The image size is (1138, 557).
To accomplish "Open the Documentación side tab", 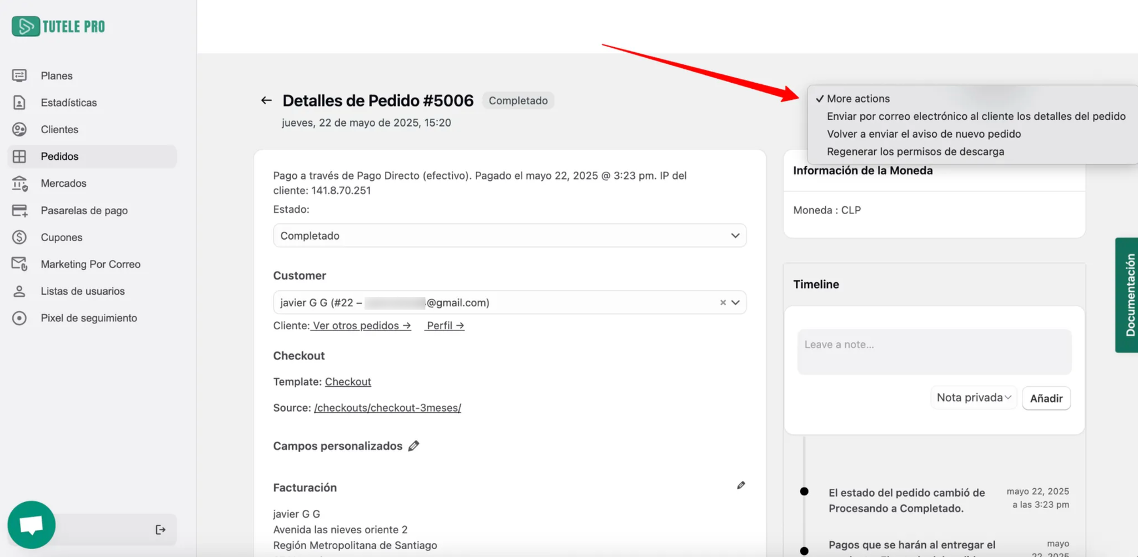I will [x=1128, y=295].
